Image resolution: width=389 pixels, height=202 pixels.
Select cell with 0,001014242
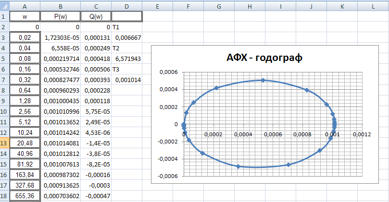[61, 132]
